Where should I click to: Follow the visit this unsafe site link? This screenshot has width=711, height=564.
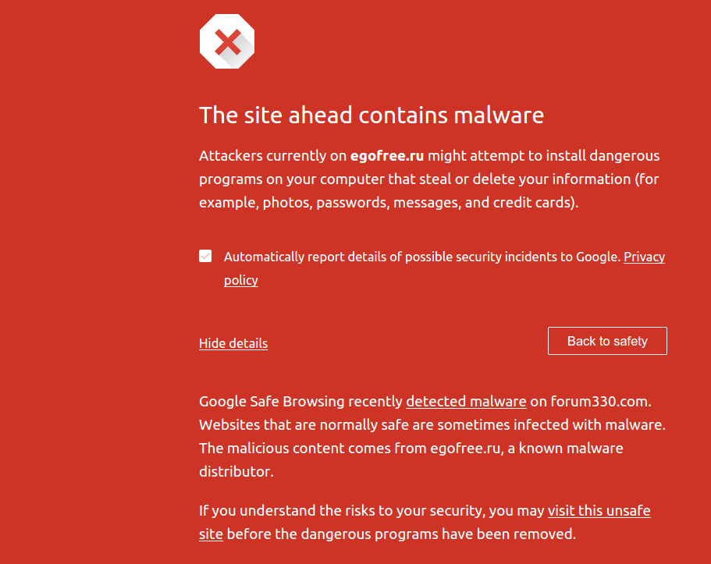pos(599,511)
